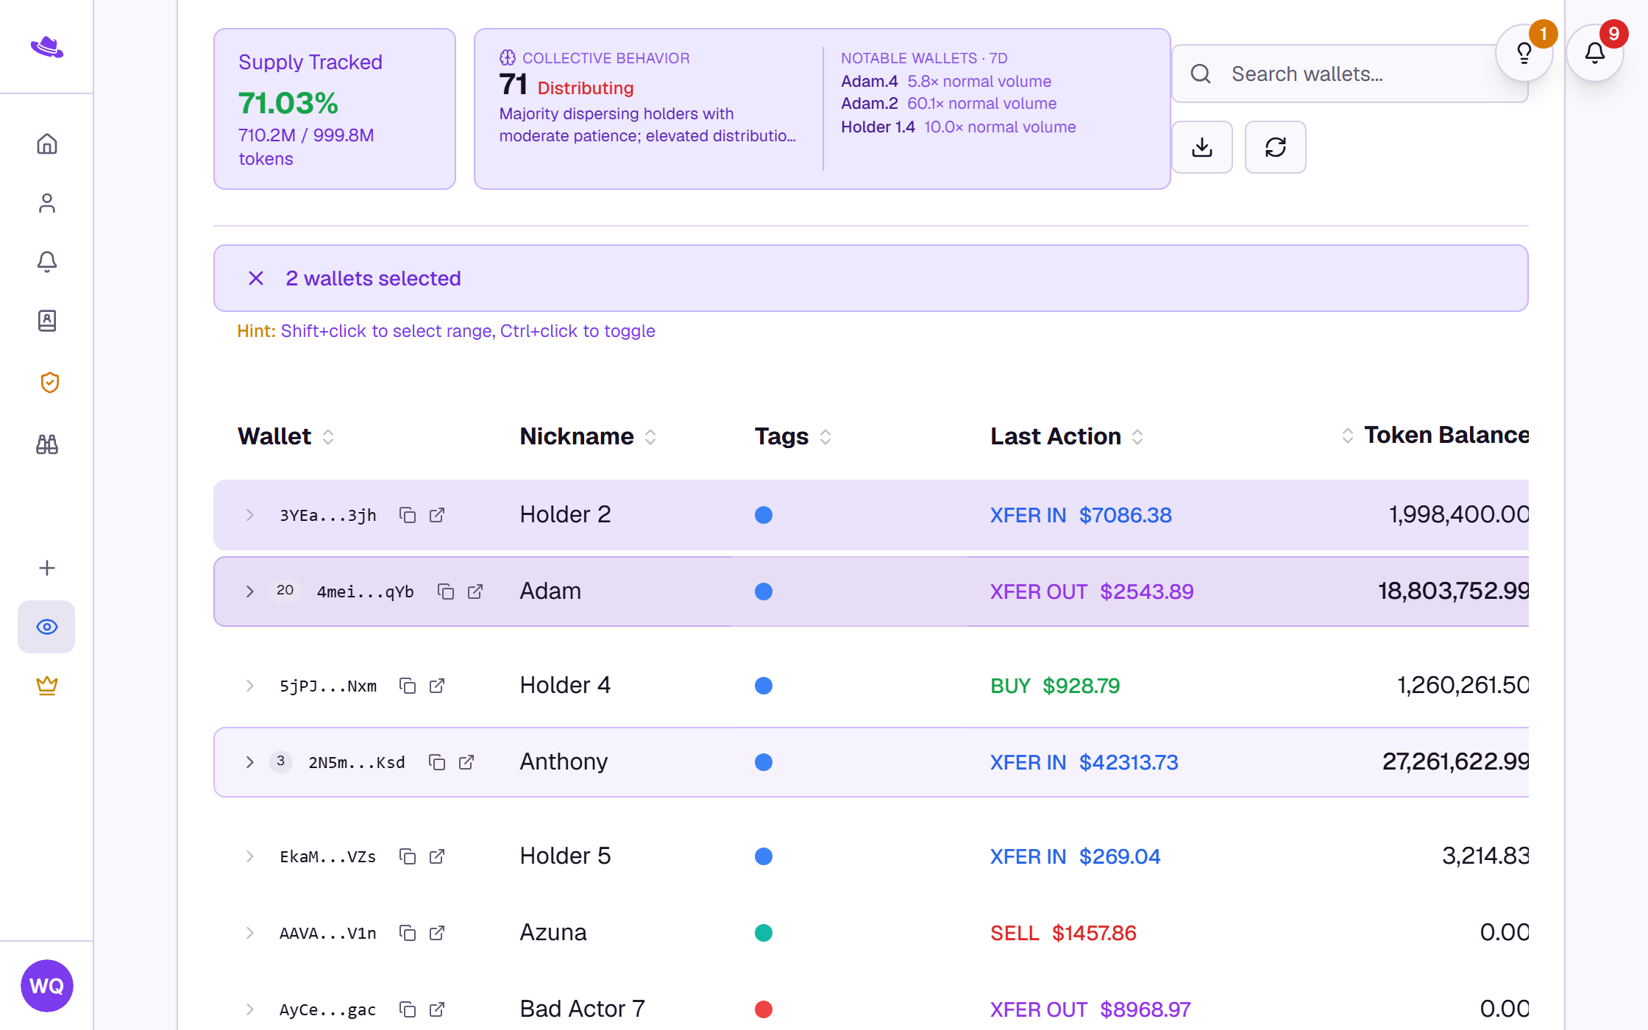The height and width of the screenshot is (1030, 1648).
Task: Sort by Last Action column
Action: coord(1067,436)
